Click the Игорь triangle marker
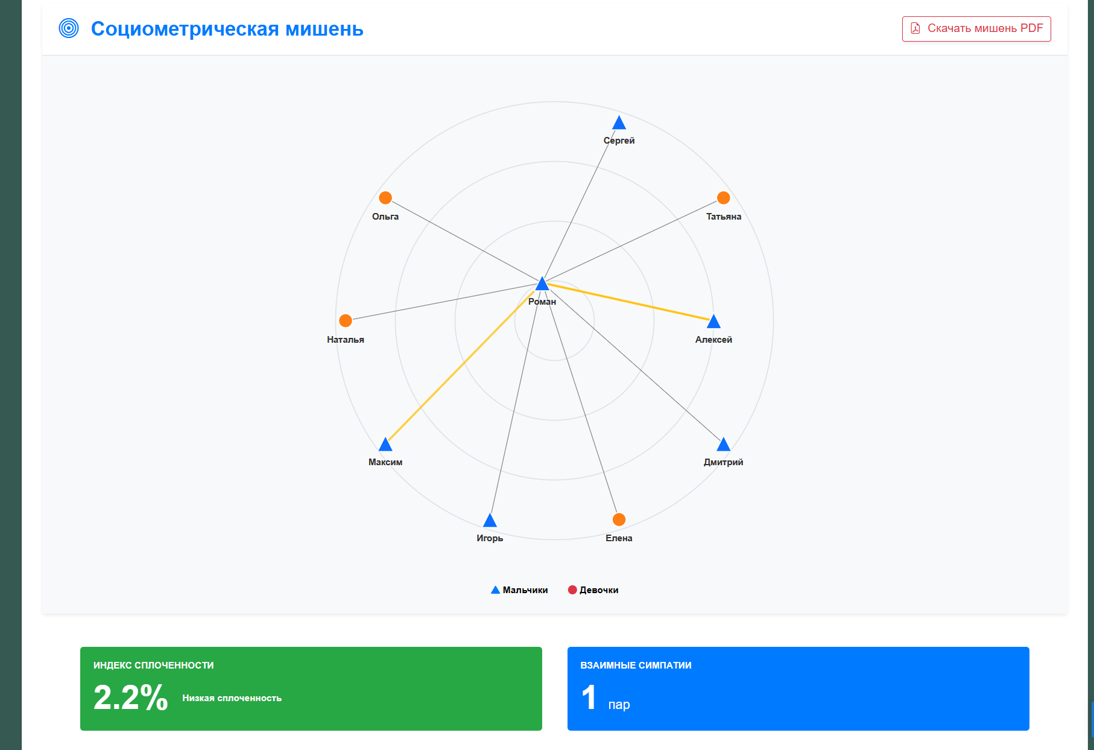 pyautogui.click(x=490, y=521)
